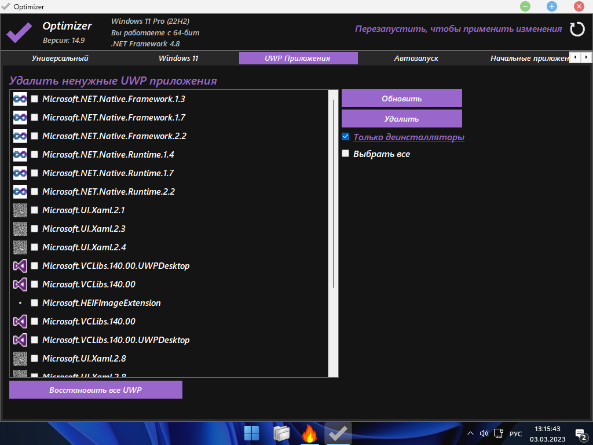Click icon next to Microsoft.UI.Xaml.2.1
Image resolution: width=593 pixels, height=445 pixels.
[x=20, y=210]
